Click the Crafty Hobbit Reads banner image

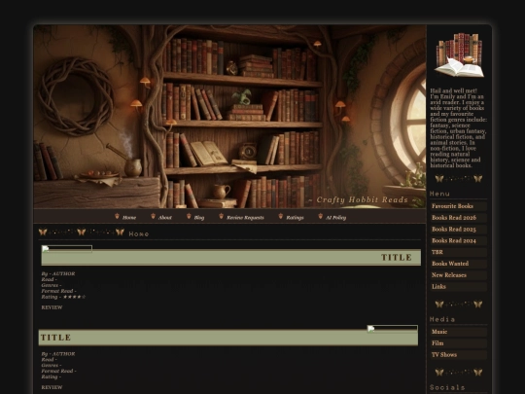tap(229, 117)
